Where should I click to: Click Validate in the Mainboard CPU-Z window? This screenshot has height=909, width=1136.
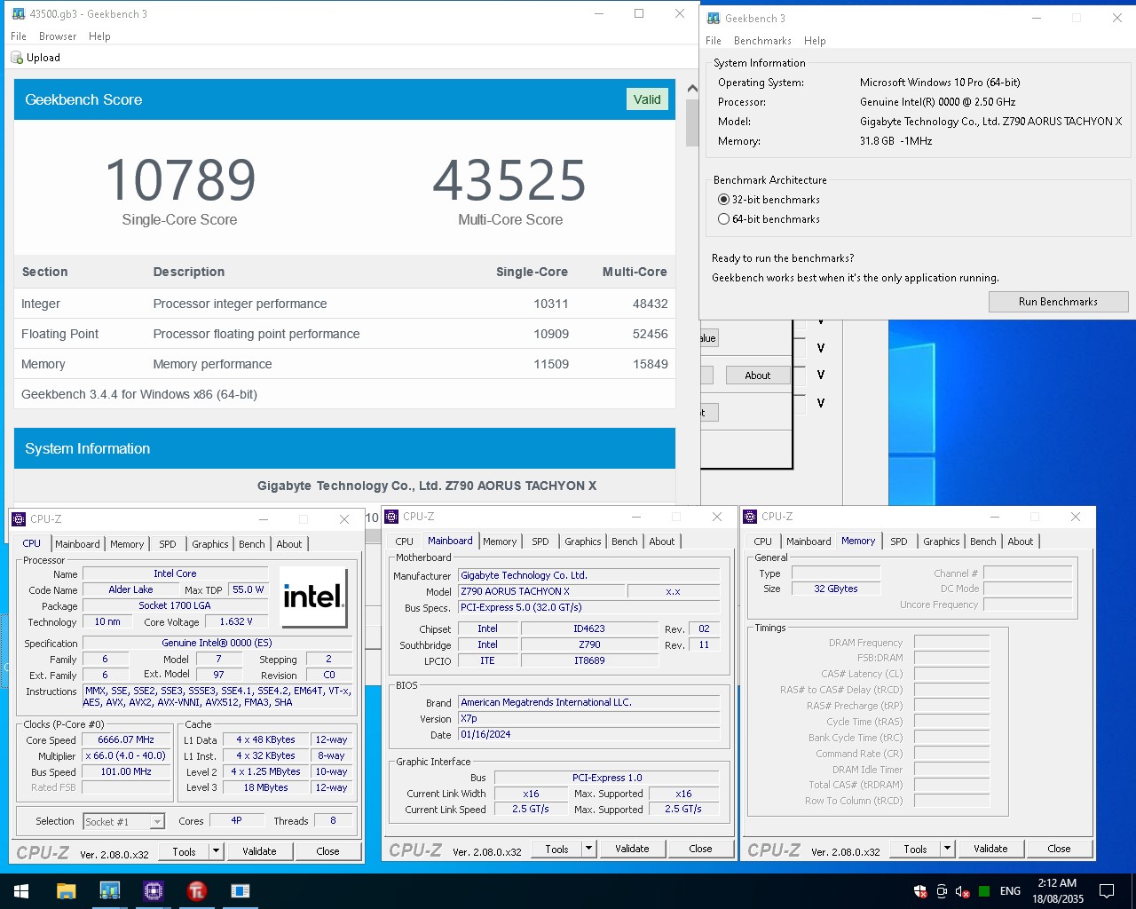point(632,849)
